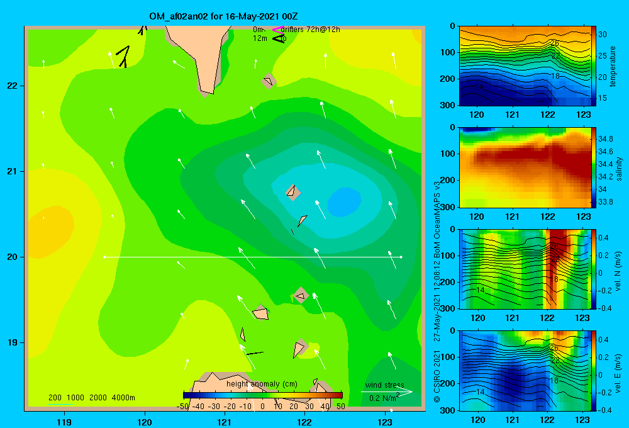Click the salinity colorbar

coord(594,167)
